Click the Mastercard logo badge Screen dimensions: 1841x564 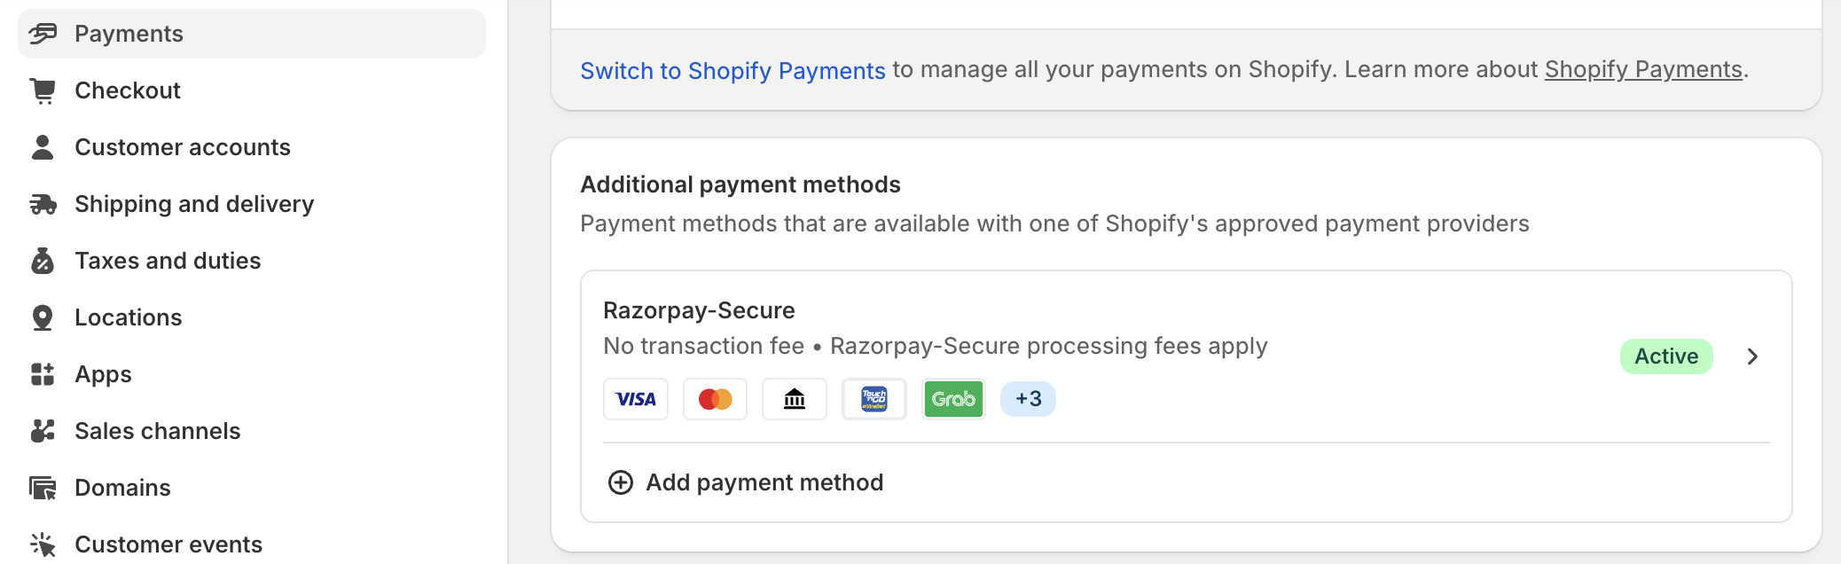[x=715, y=399]
